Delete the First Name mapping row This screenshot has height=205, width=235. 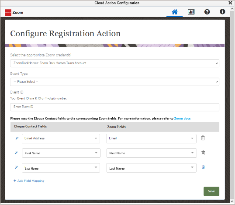(x=203, y=153)
